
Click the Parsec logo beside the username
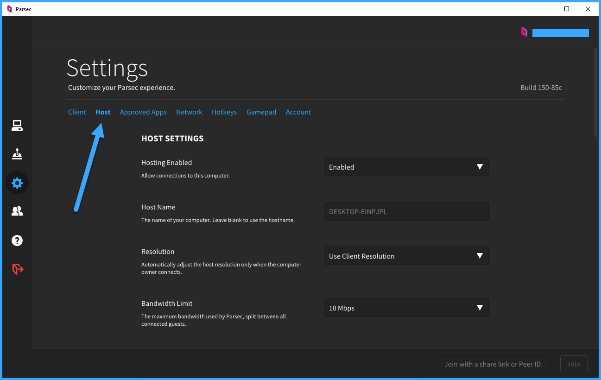524,32
